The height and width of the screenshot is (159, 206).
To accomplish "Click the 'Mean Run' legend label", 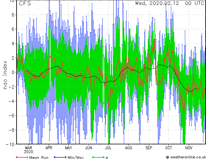I will click(39, 157).
